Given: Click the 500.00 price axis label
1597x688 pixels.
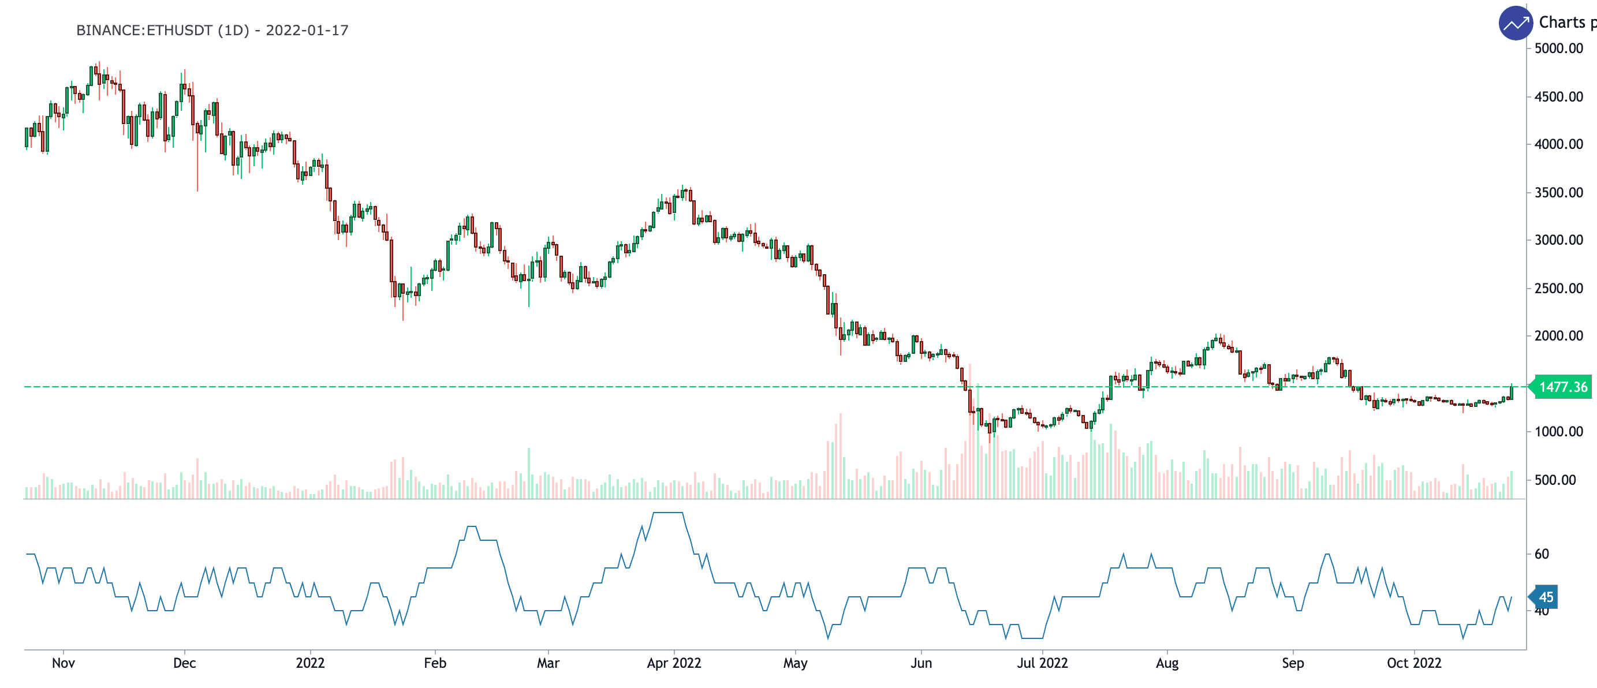Looking at the screenshot, I should pos(1554,480).
